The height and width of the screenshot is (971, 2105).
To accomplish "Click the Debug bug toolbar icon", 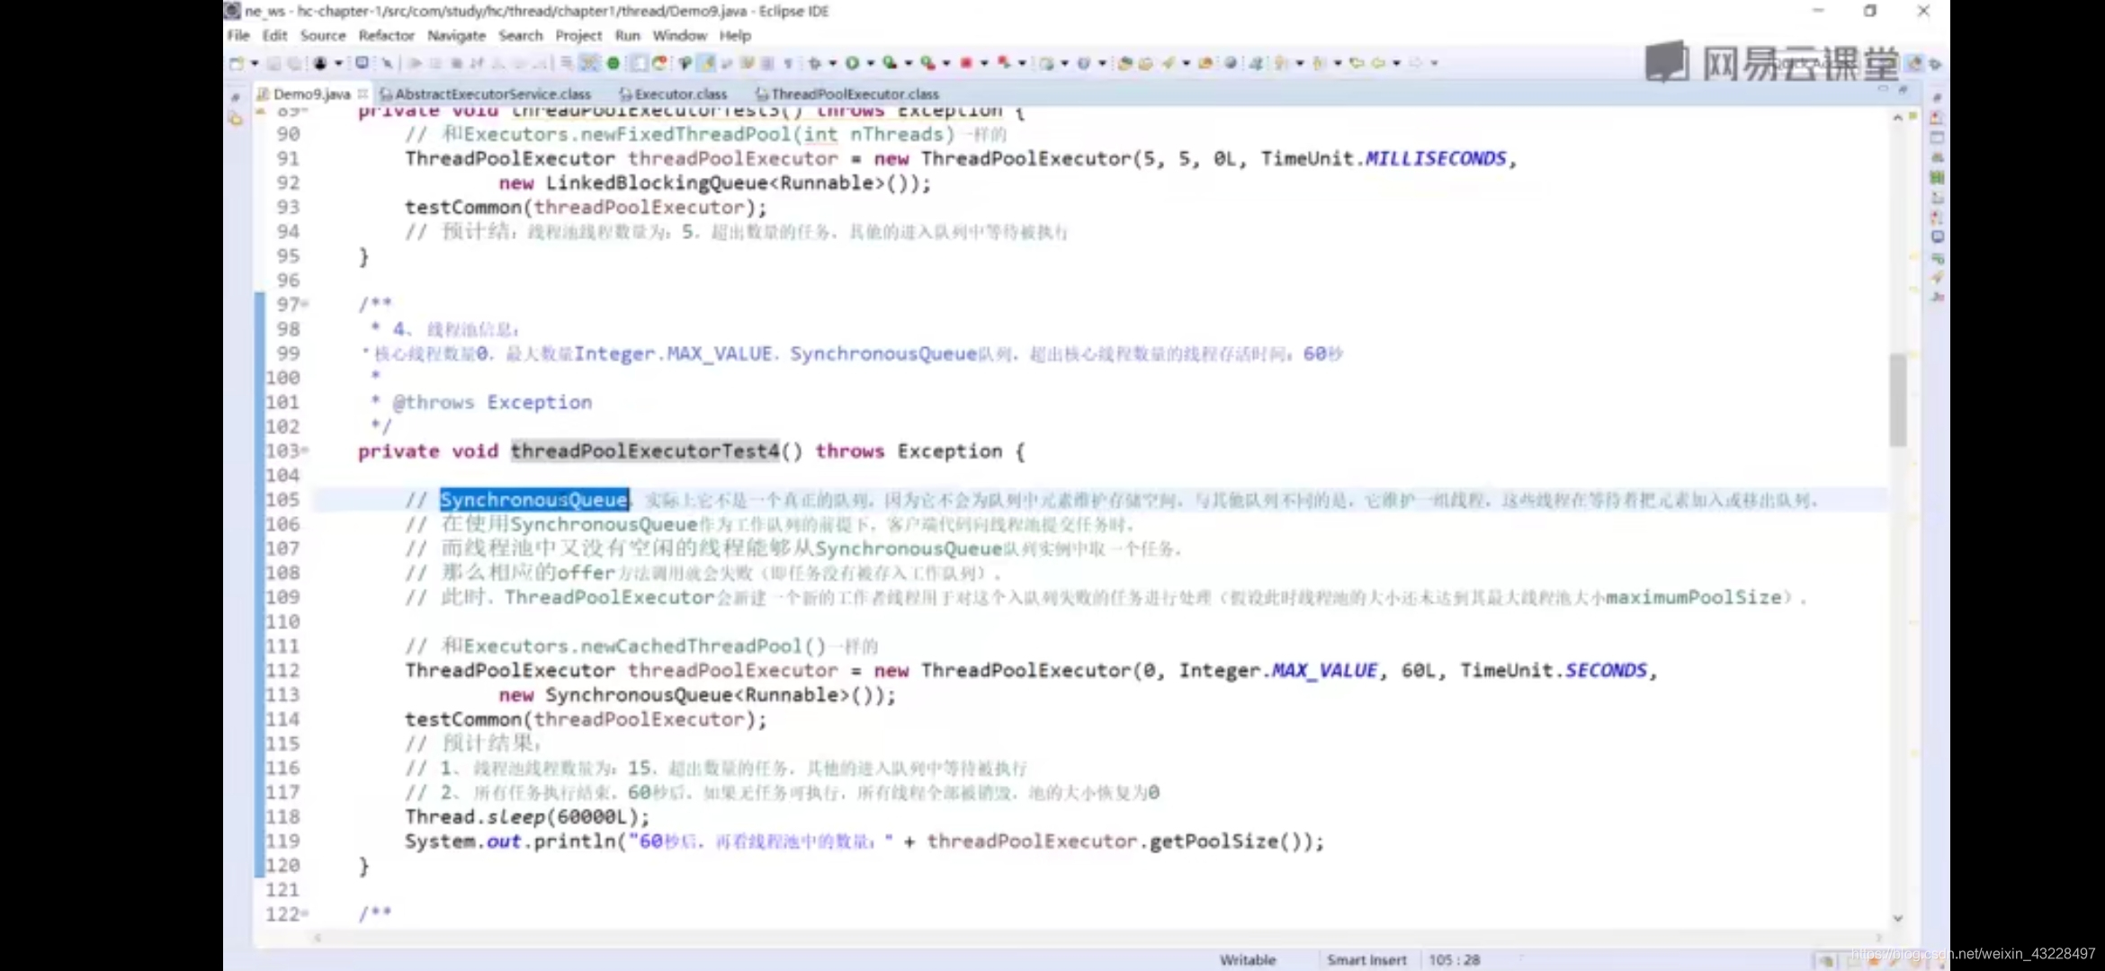I will point(814,63).
